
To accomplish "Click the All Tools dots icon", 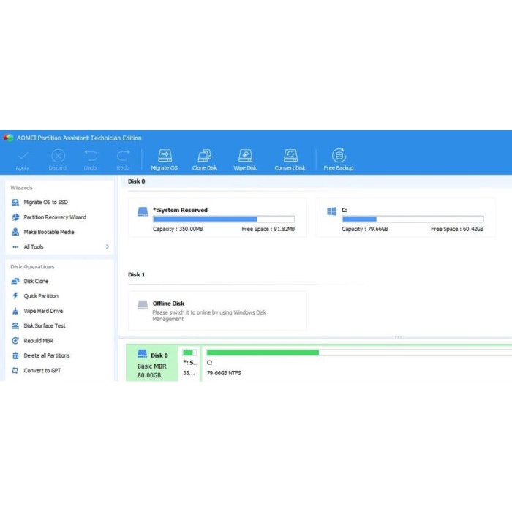I will coord(15,247).
